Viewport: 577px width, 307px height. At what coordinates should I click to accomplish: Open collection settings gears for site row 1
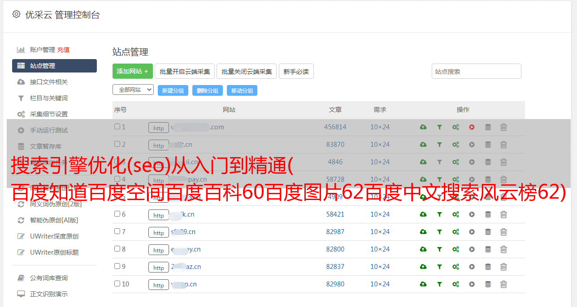pyautogui.click(x=456, y=127)
